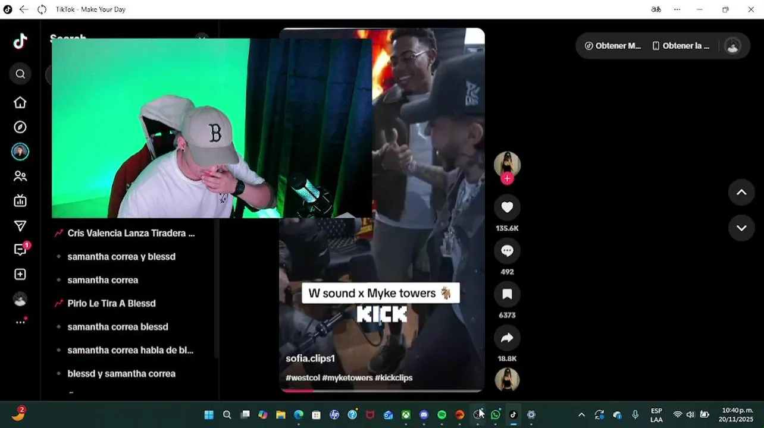
Task: Open the sofia.clips1 username on video
Action: [x=310, y=358]
